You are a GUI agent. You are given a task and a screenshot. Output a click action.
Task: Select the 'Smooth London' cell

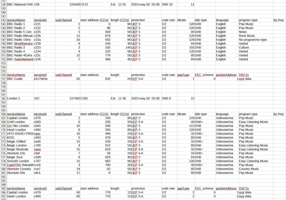point(20,161)
